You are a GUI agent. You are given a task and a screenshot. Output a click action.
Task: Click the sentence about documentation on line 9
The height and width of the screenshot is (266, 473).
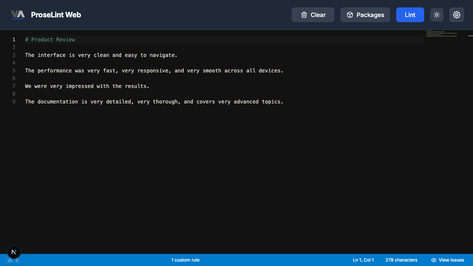pyautogui.click(x=154, y=102)
